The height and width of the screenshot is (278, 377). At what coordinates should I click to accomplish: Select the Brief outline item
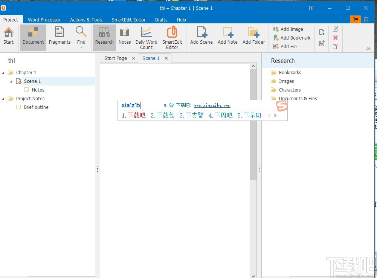[36, 107]
